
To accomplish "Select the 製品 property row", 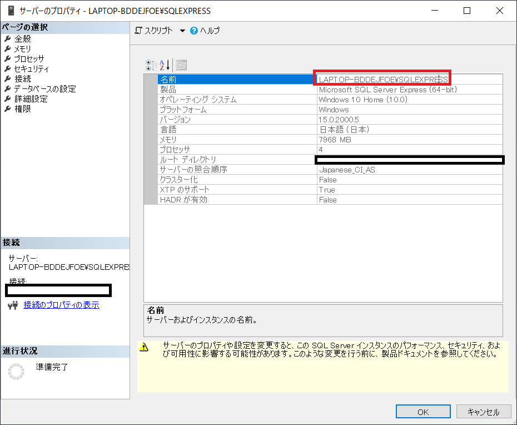I will pos(330,90).
